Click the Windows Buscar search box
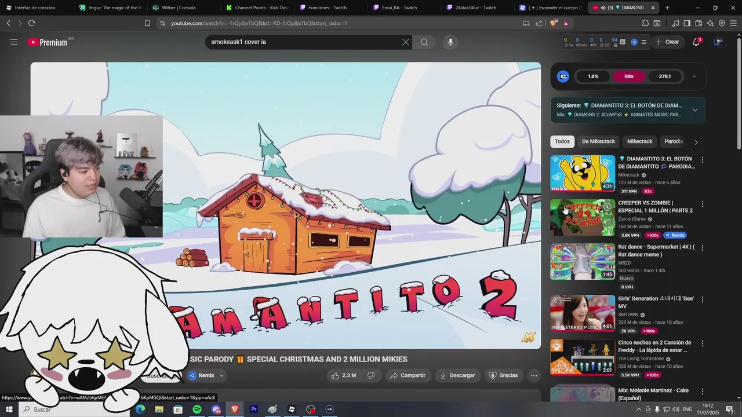This screenshot has width=742, height=417. click(x=75, y=409)
